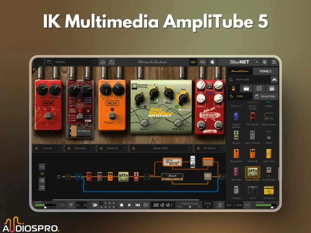Click the Orange cabinet in the chain
Viewport: 311px width, 233px height.
(208, 162)
